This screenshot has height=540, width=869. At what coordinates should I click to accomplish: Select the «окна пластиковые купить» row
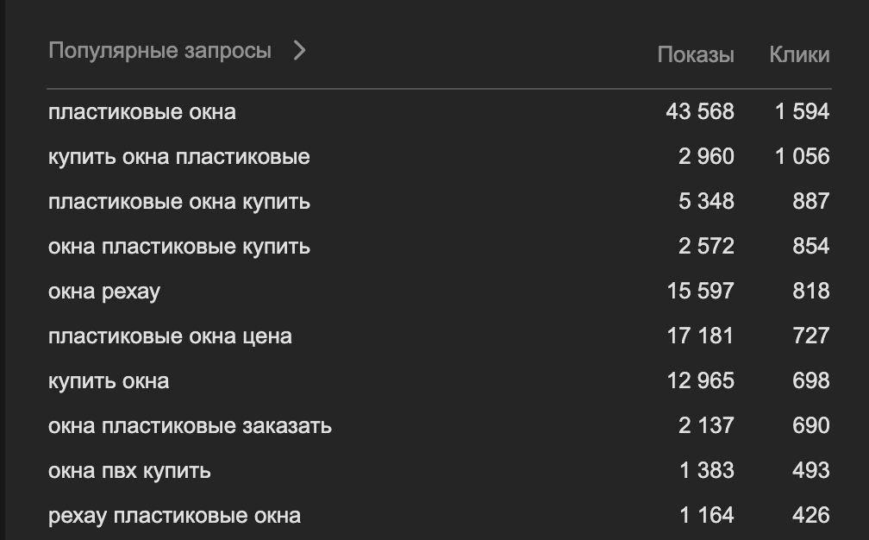pos(179,247)
